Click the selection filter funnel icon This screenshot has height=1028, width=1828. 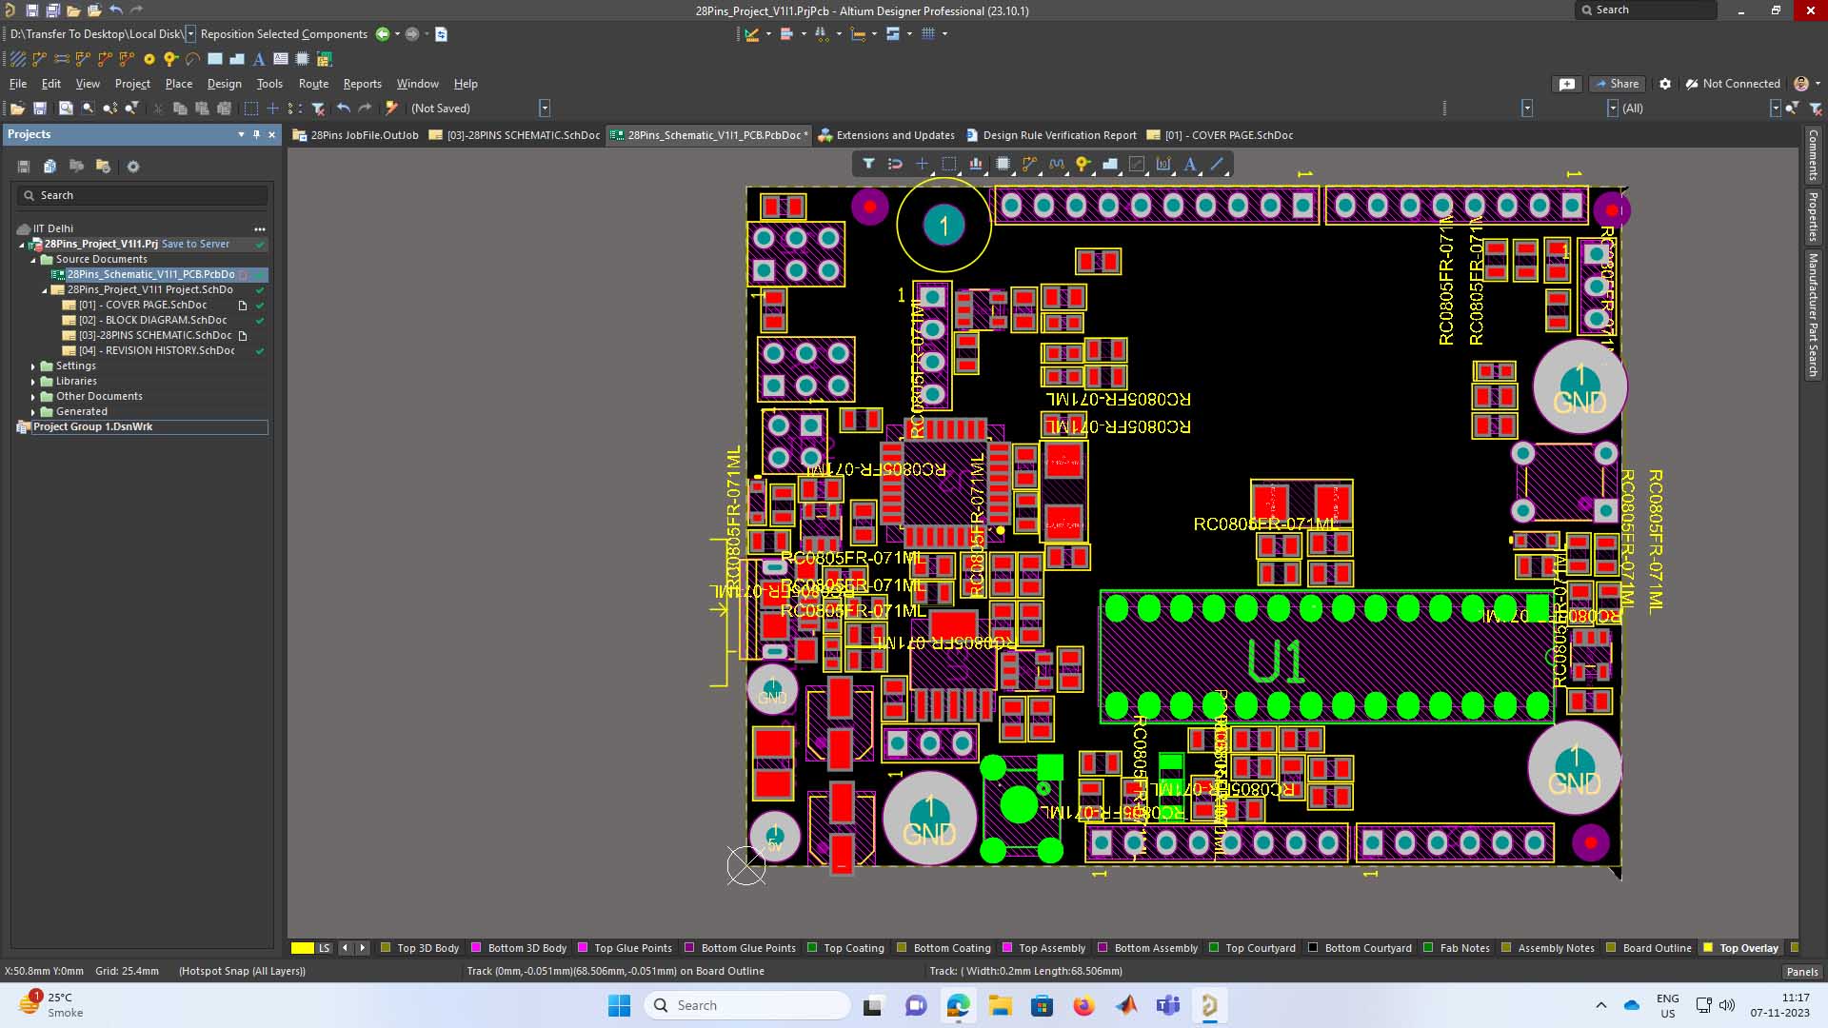(868, 165)
